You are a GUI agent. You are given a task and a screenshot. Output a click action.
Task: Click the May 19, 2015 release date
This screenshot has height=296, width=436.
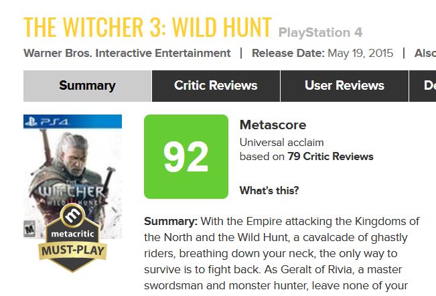tap(360, 53)
